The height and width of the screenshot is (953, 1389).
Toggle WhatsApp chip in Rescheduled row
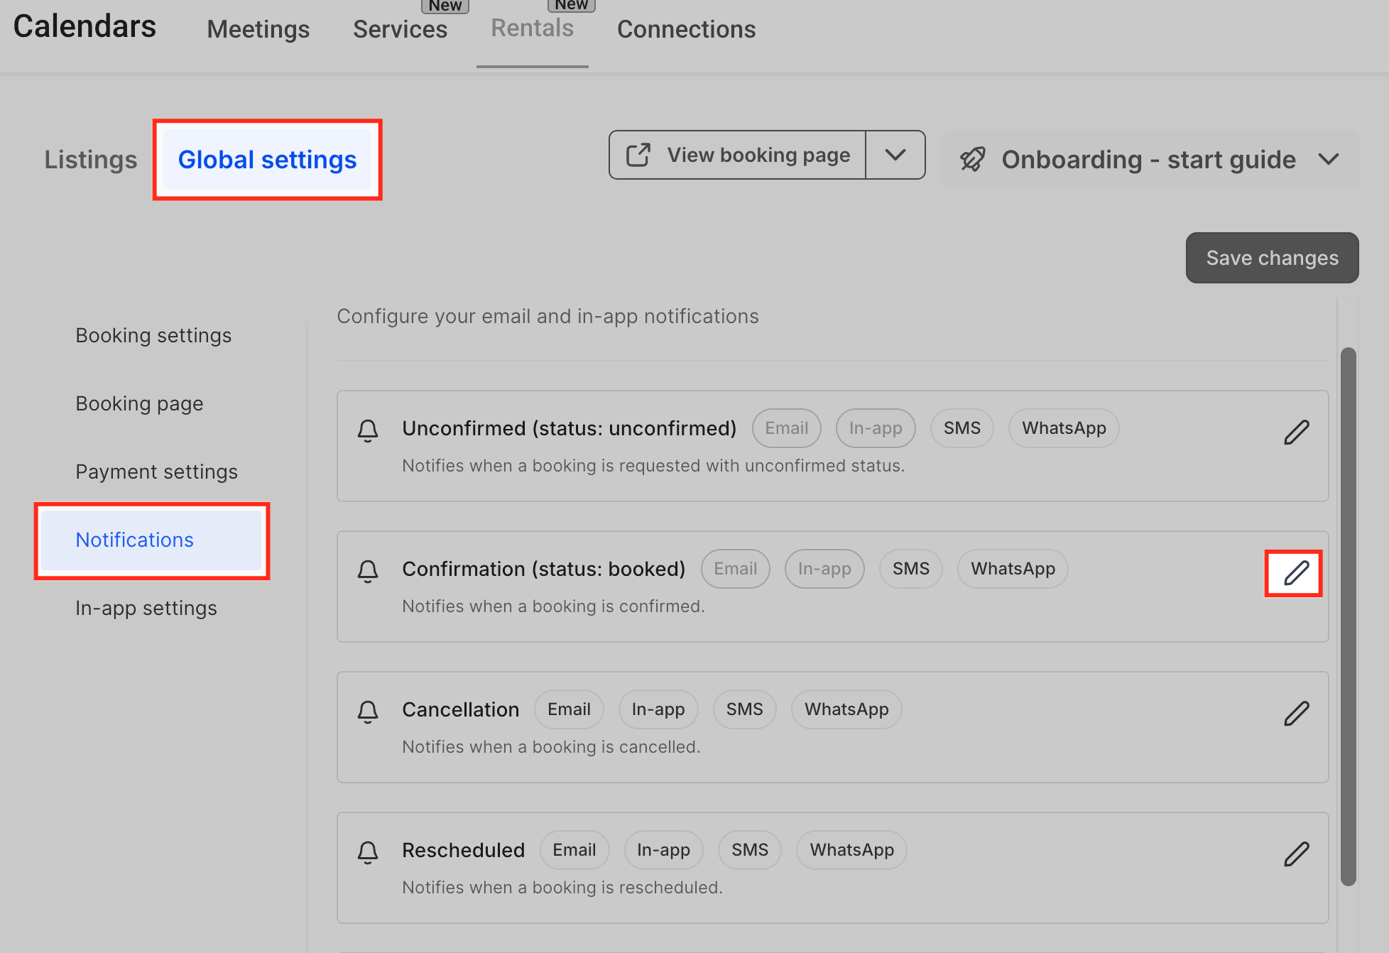click(x=851, y=850)
